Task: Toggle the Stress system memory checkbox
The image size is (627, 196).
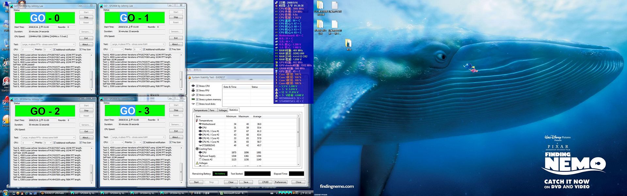Action: [x=197, y=99]
